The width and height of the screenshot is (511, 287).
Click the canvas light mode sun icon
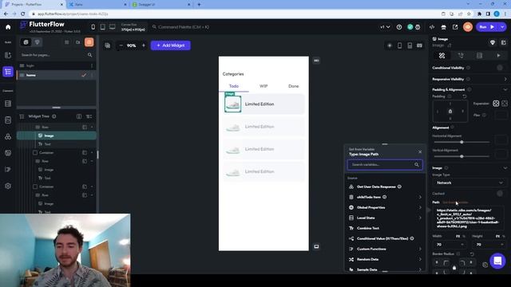point(390,45)
